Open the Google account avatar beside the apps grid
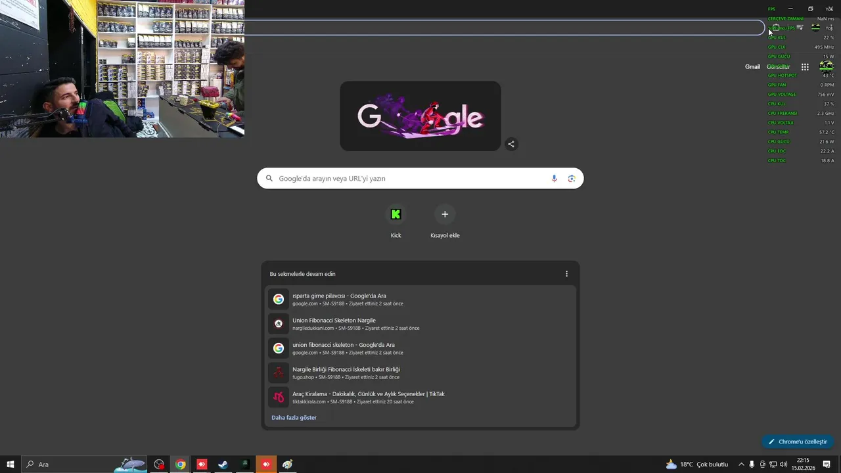This screenshot has height=473, width=841. [x=826, y=66]
